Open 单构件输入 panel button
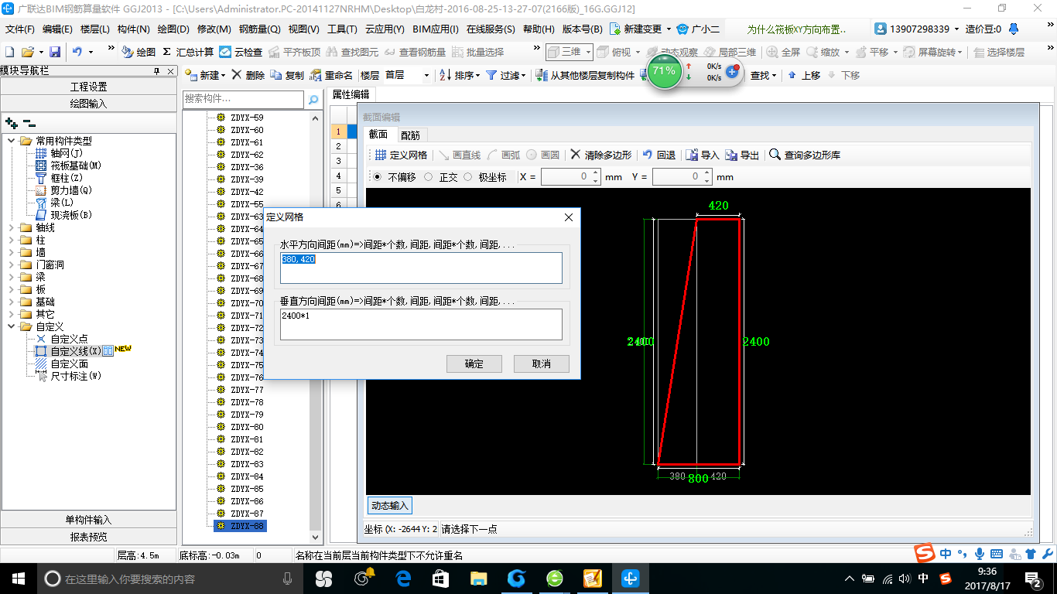The height and width of the screenshot is (594, 1057). [x=89, y=520]
